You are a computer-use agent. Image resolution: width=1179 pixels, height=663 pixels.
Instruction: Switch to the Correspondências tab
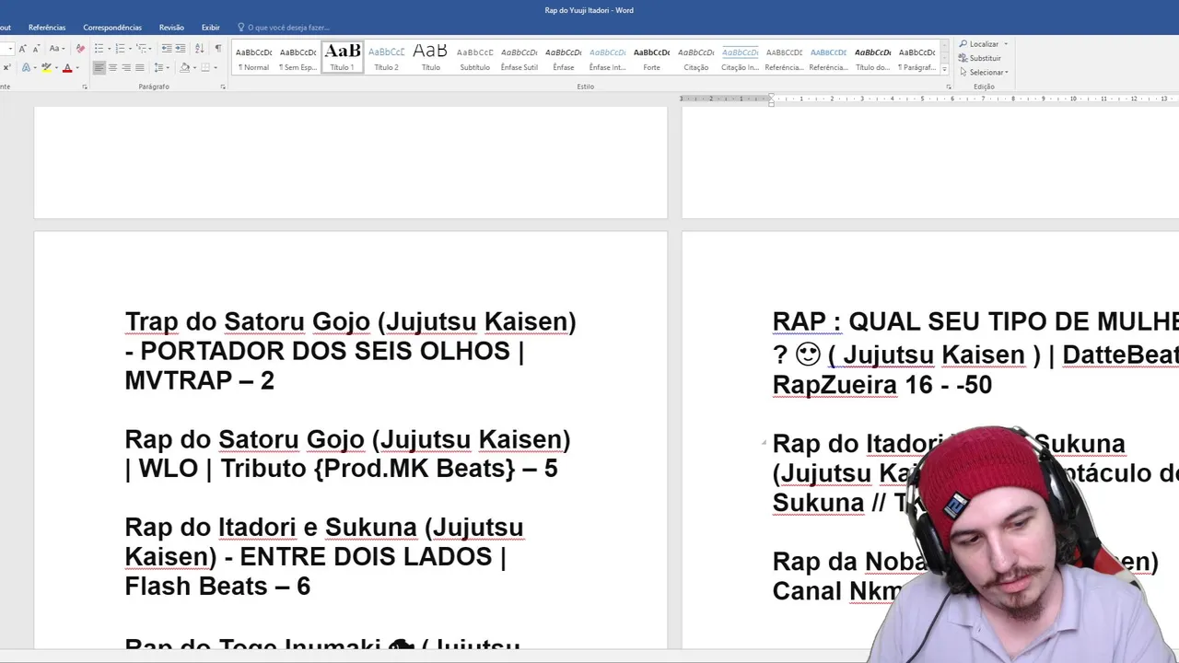pos(112,28)
